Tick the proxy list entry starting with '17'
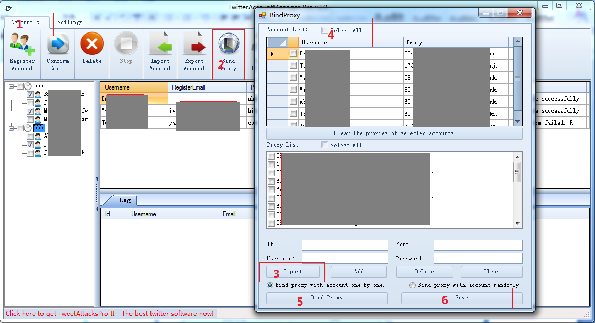This screenshot has height=323, width=595. pos(272,164)
